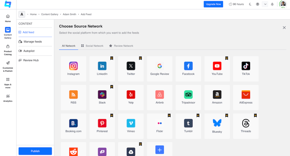The width and height of the screenshot is (290, 156).
Task: Select the YouTube network tile
Action: tap(217, 69)
